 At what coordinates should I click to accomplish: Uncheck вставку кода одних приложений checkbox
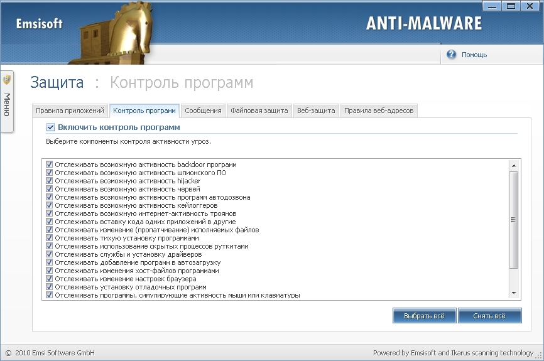point(49,222)
